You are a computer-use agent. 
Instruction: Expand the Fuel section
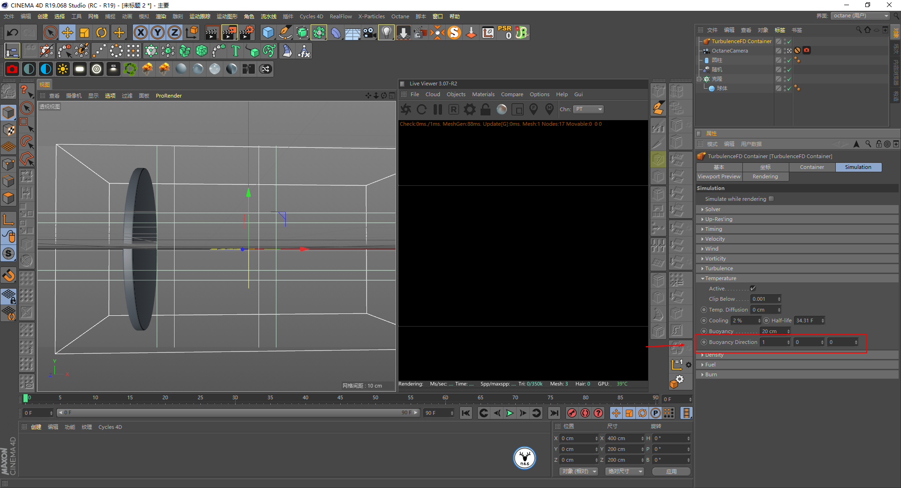click(797, 365)
